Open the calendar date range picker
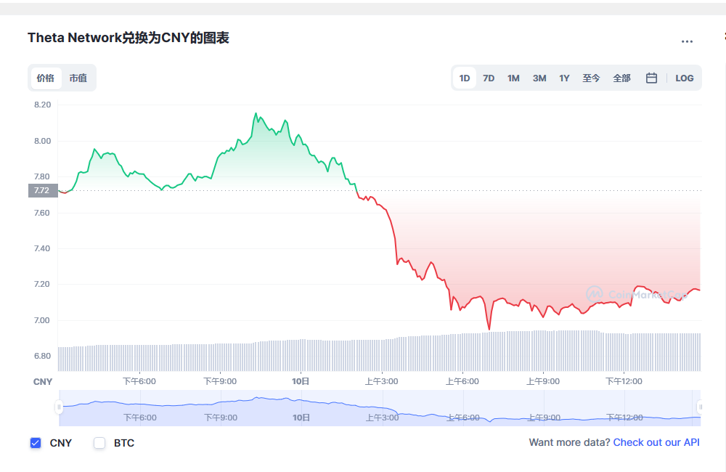 [x=651, y=78]
